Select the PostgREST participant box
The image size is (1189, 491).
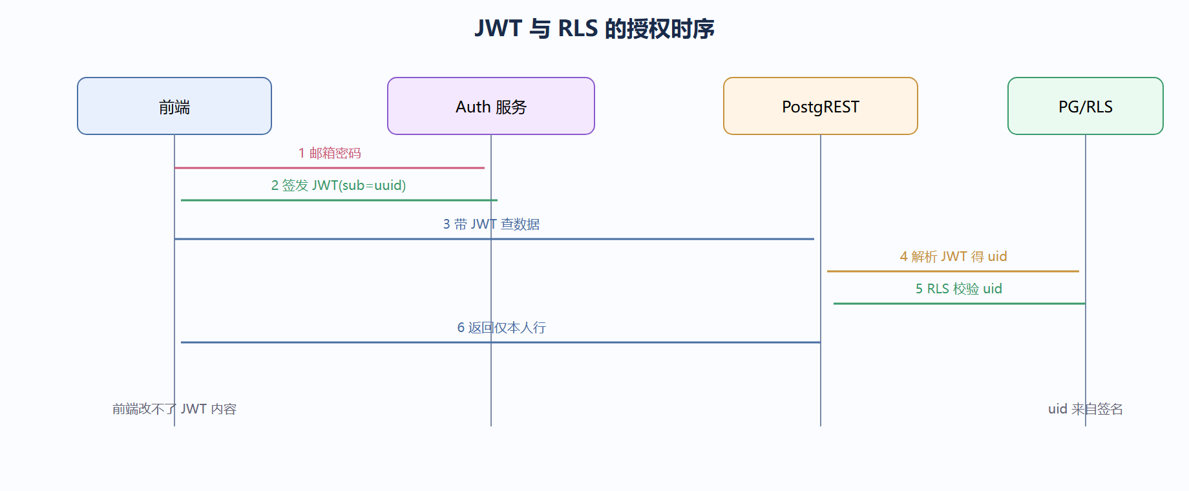(821, 106)
